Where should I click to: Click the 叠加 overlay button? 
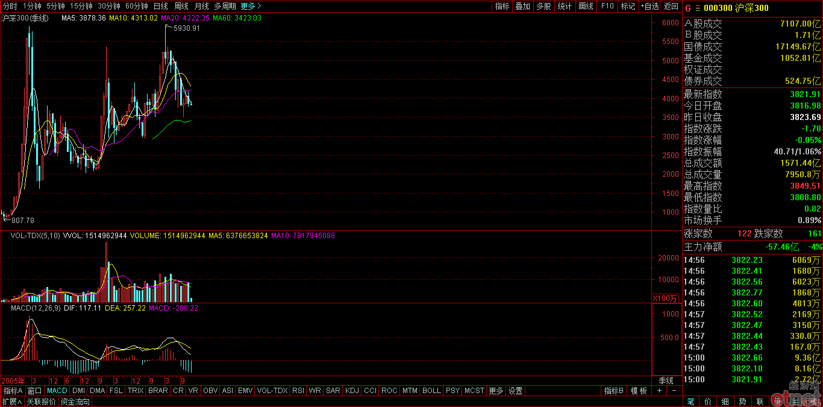pos(523,6)
